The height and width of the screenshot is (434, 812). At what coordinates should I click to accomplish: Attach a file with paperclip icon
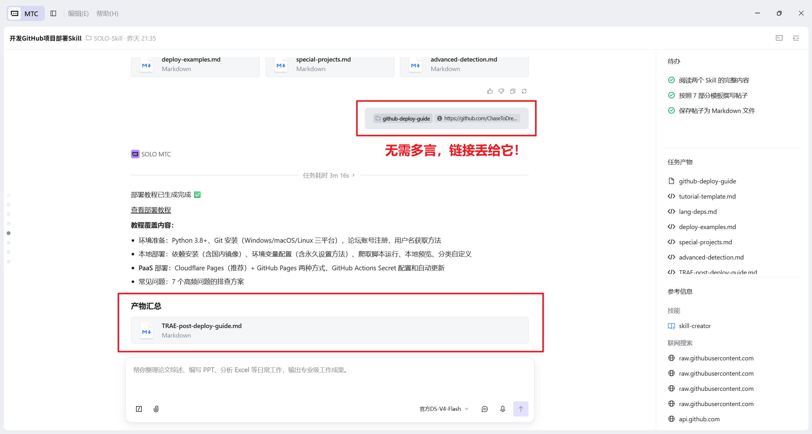[156, 409]
